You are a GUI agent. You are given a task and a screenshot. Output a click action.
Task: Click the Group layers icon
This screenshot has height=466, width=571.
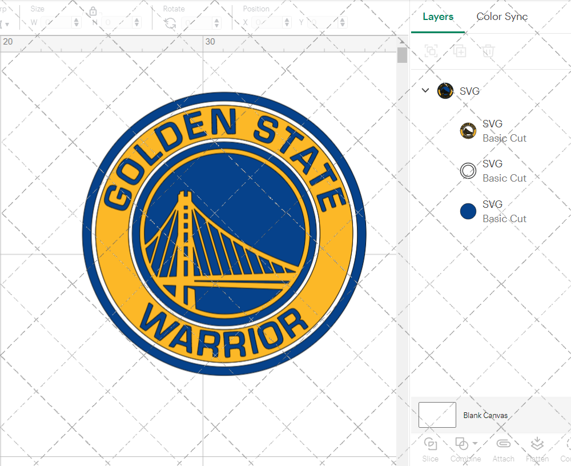(x=431, y=51)
